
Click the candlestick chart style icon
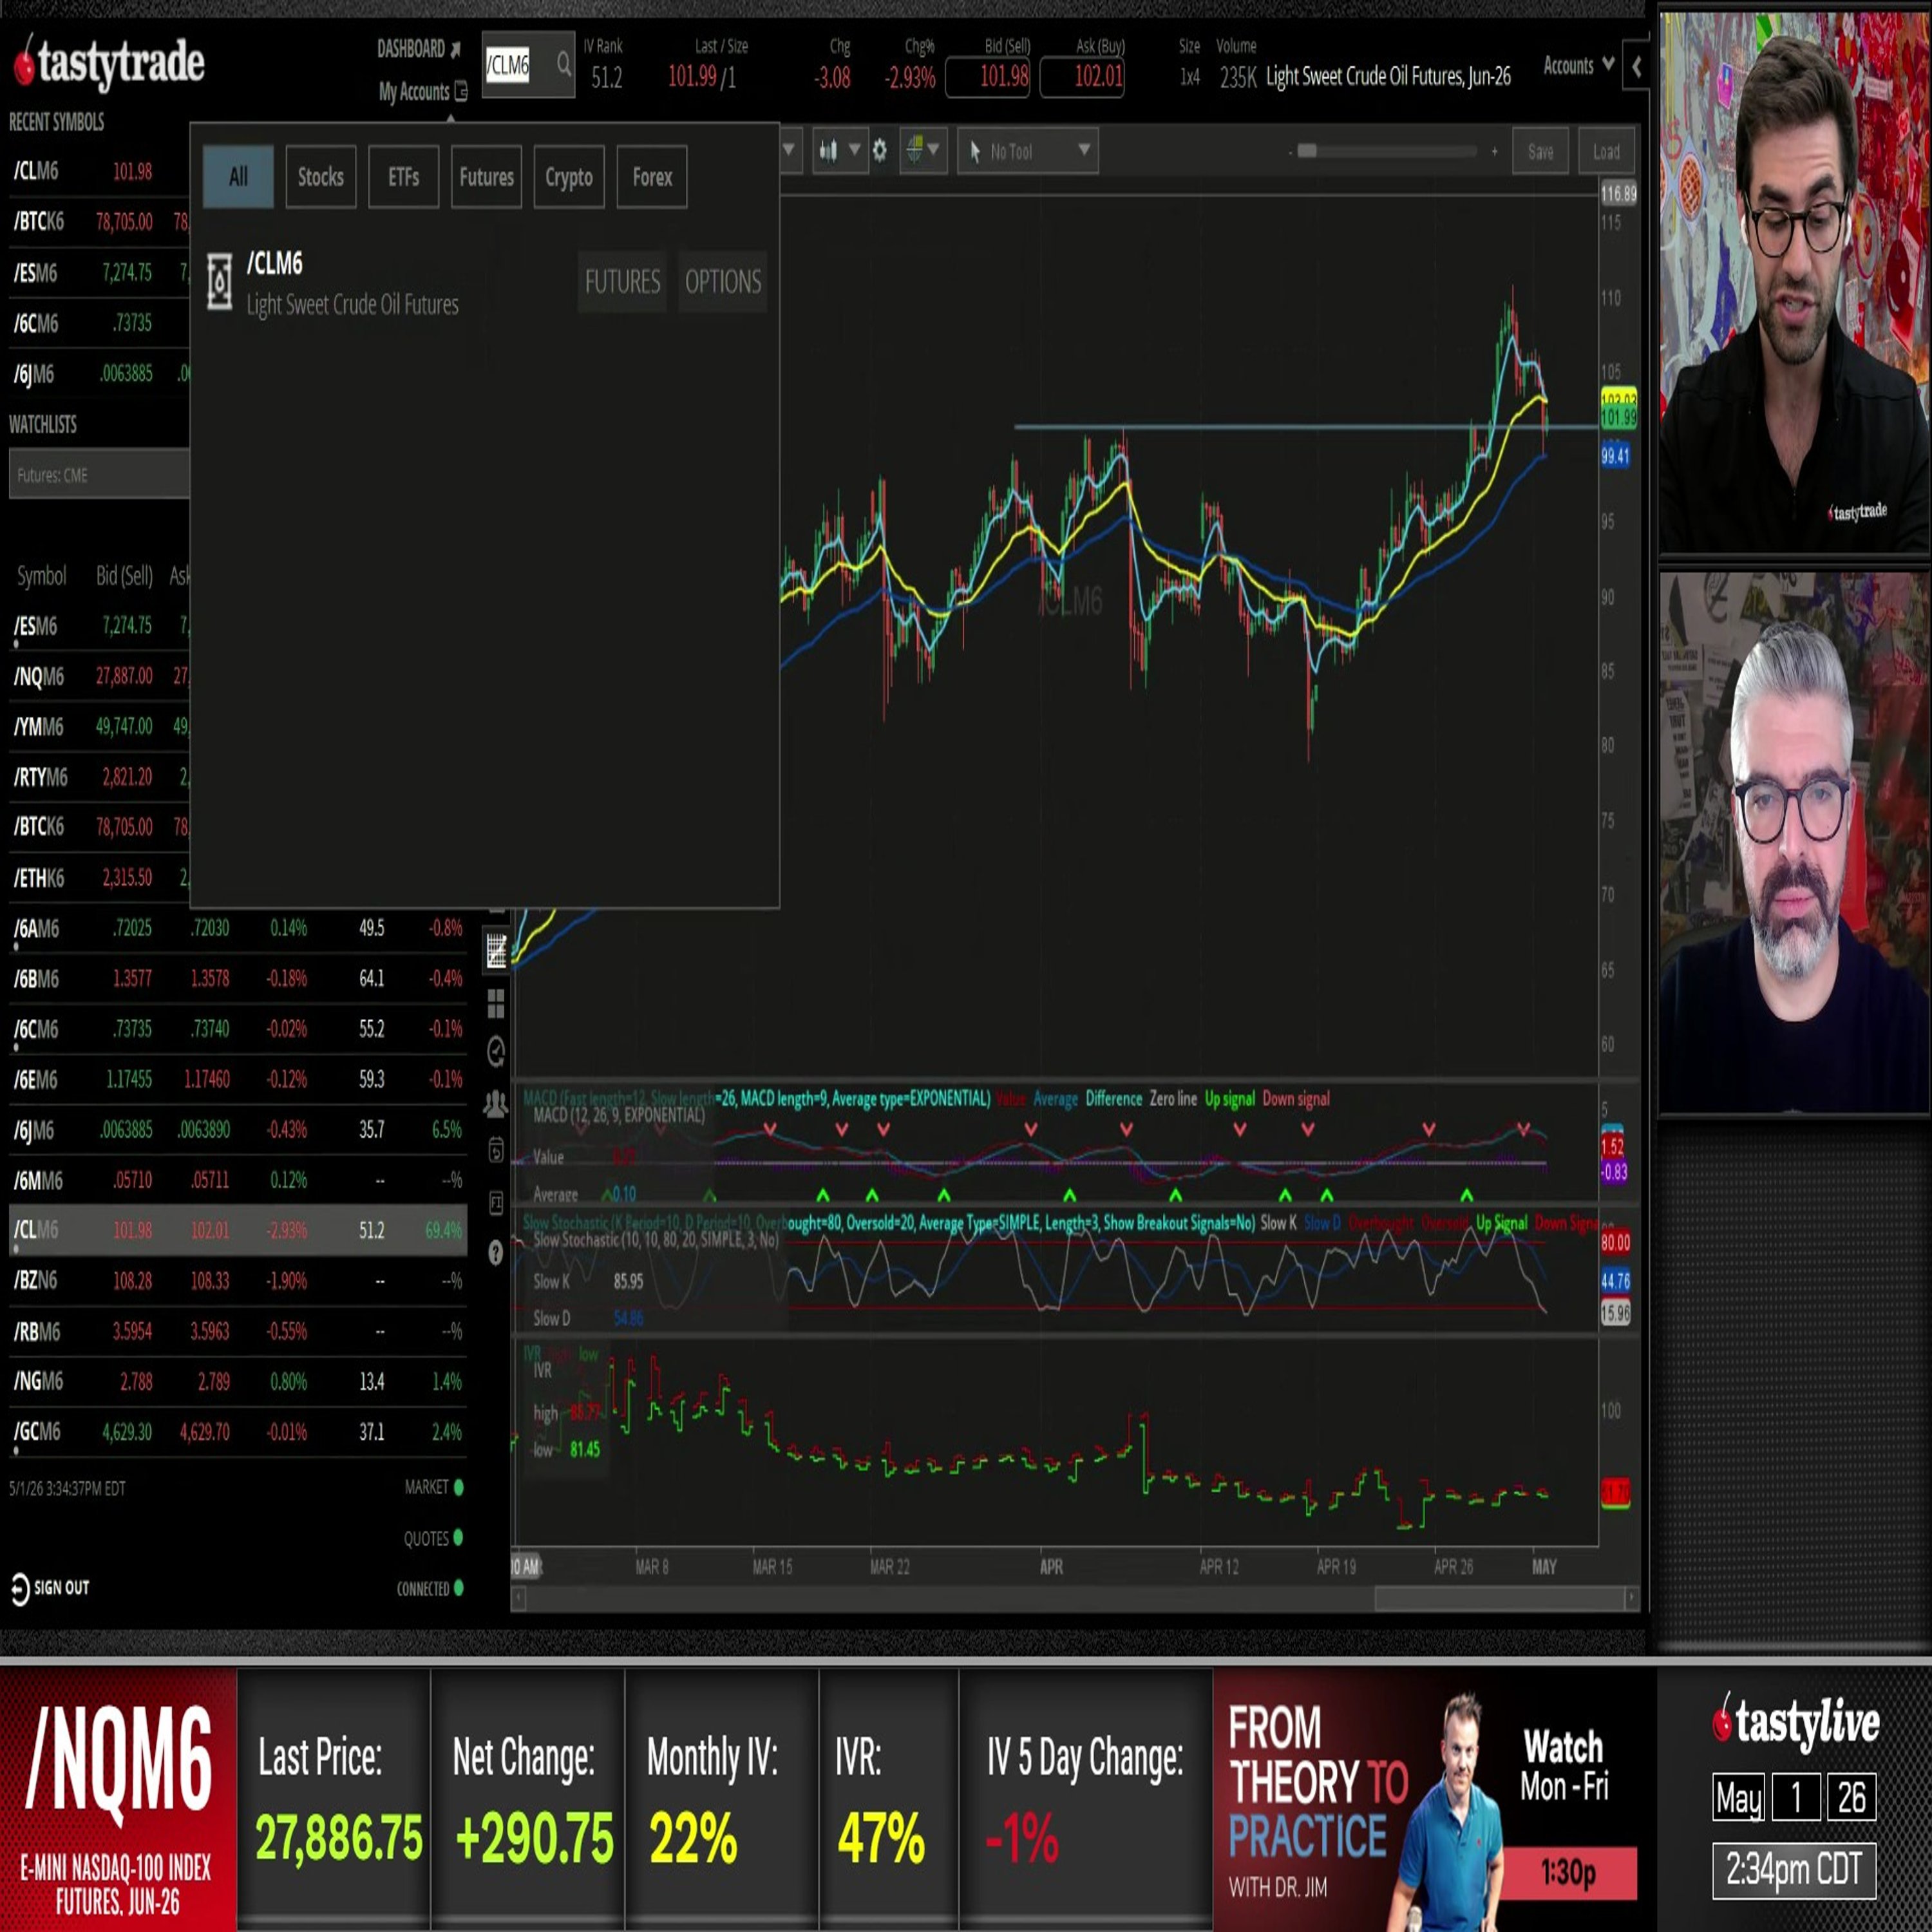[828, 151]
